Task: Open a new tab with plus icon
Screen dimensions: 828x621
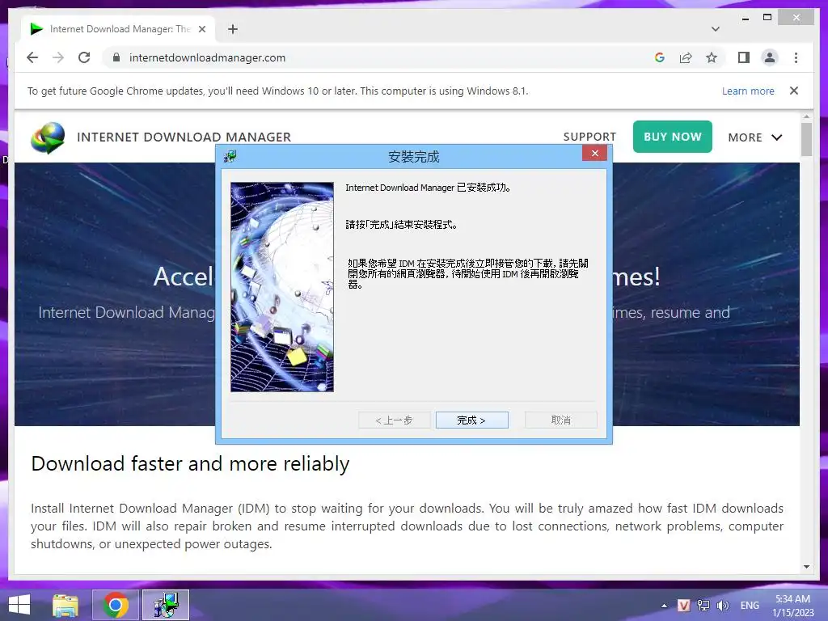Action: tap(233, 29)
